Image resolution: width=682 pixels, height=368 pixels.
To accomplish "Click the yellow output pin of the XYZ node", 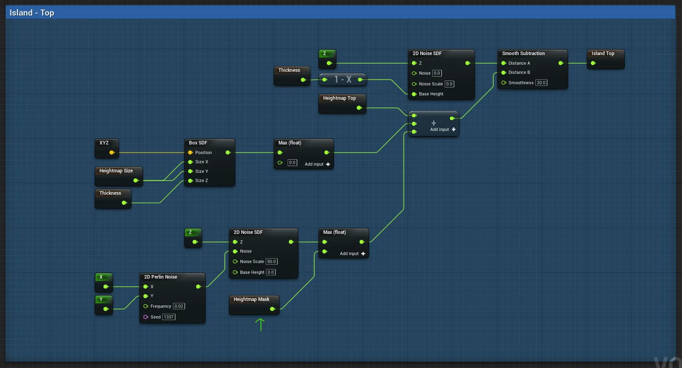I will point(112,152).
